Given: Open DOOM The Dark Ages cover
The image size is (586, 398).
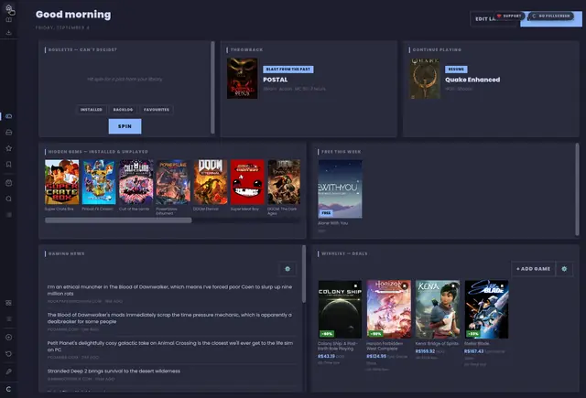Looking at the screenshot, I should click(284, 182).
